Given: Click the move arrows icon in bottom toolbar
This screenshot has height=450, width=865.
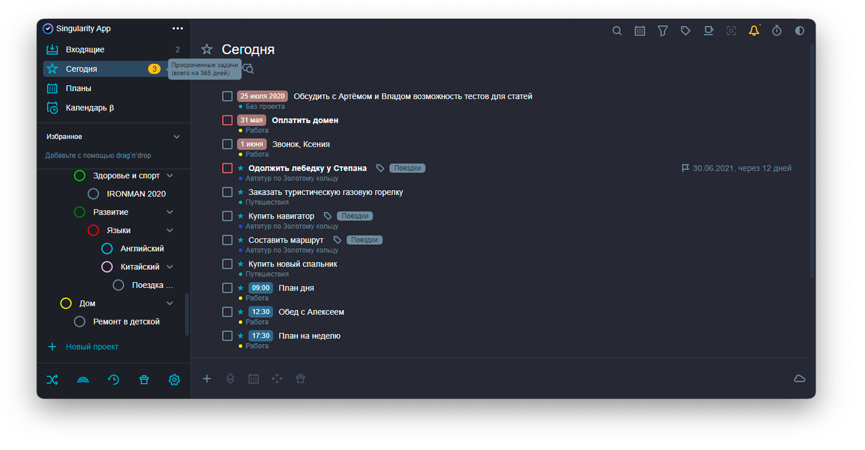Looking at the screenshot, I should click(277, 378).
